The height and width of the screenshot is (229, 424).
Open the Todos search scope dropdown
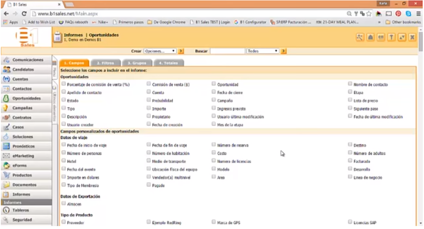coord(262,51)
